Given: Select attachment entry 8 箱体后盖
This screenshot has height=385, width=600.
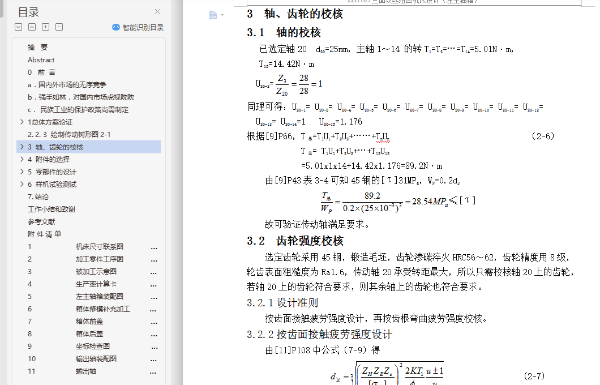Looking at the screenshot, I should (x=92, y=333).
